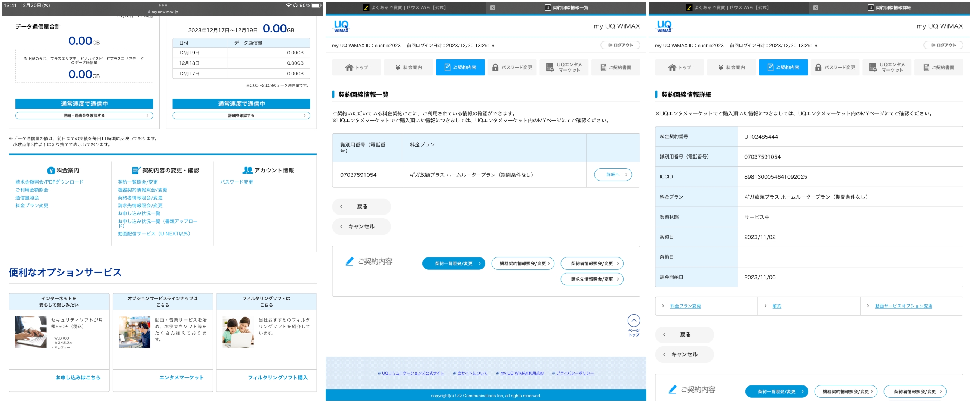Viewport: 972px width, 403px height.
Task: Open UQエンタメマーケット menu in middle window
Action: pos(564,68)
